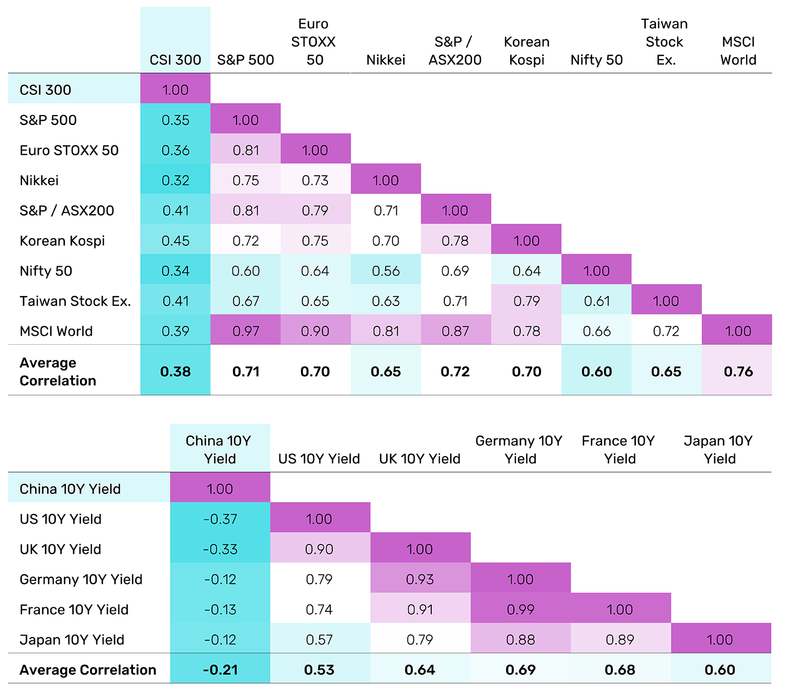The width and height of the screenshot is (785, 692).
Task: Select the 0.99 Germany–France yield cell
Action: point(520,609)
